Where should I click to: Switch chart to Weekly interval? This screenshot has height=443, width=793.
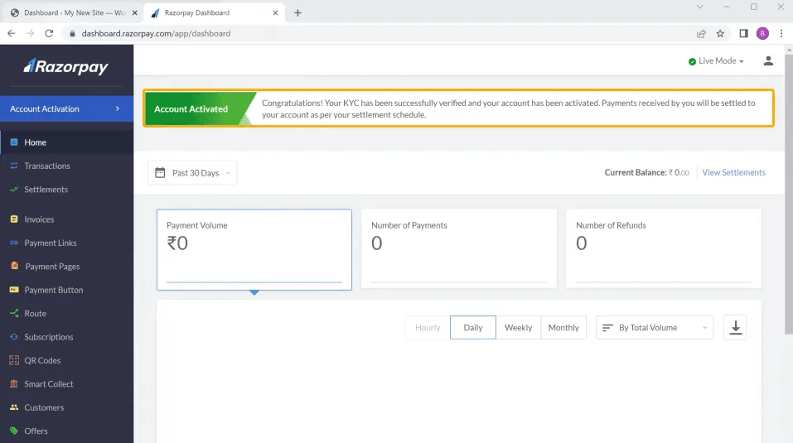518,328
